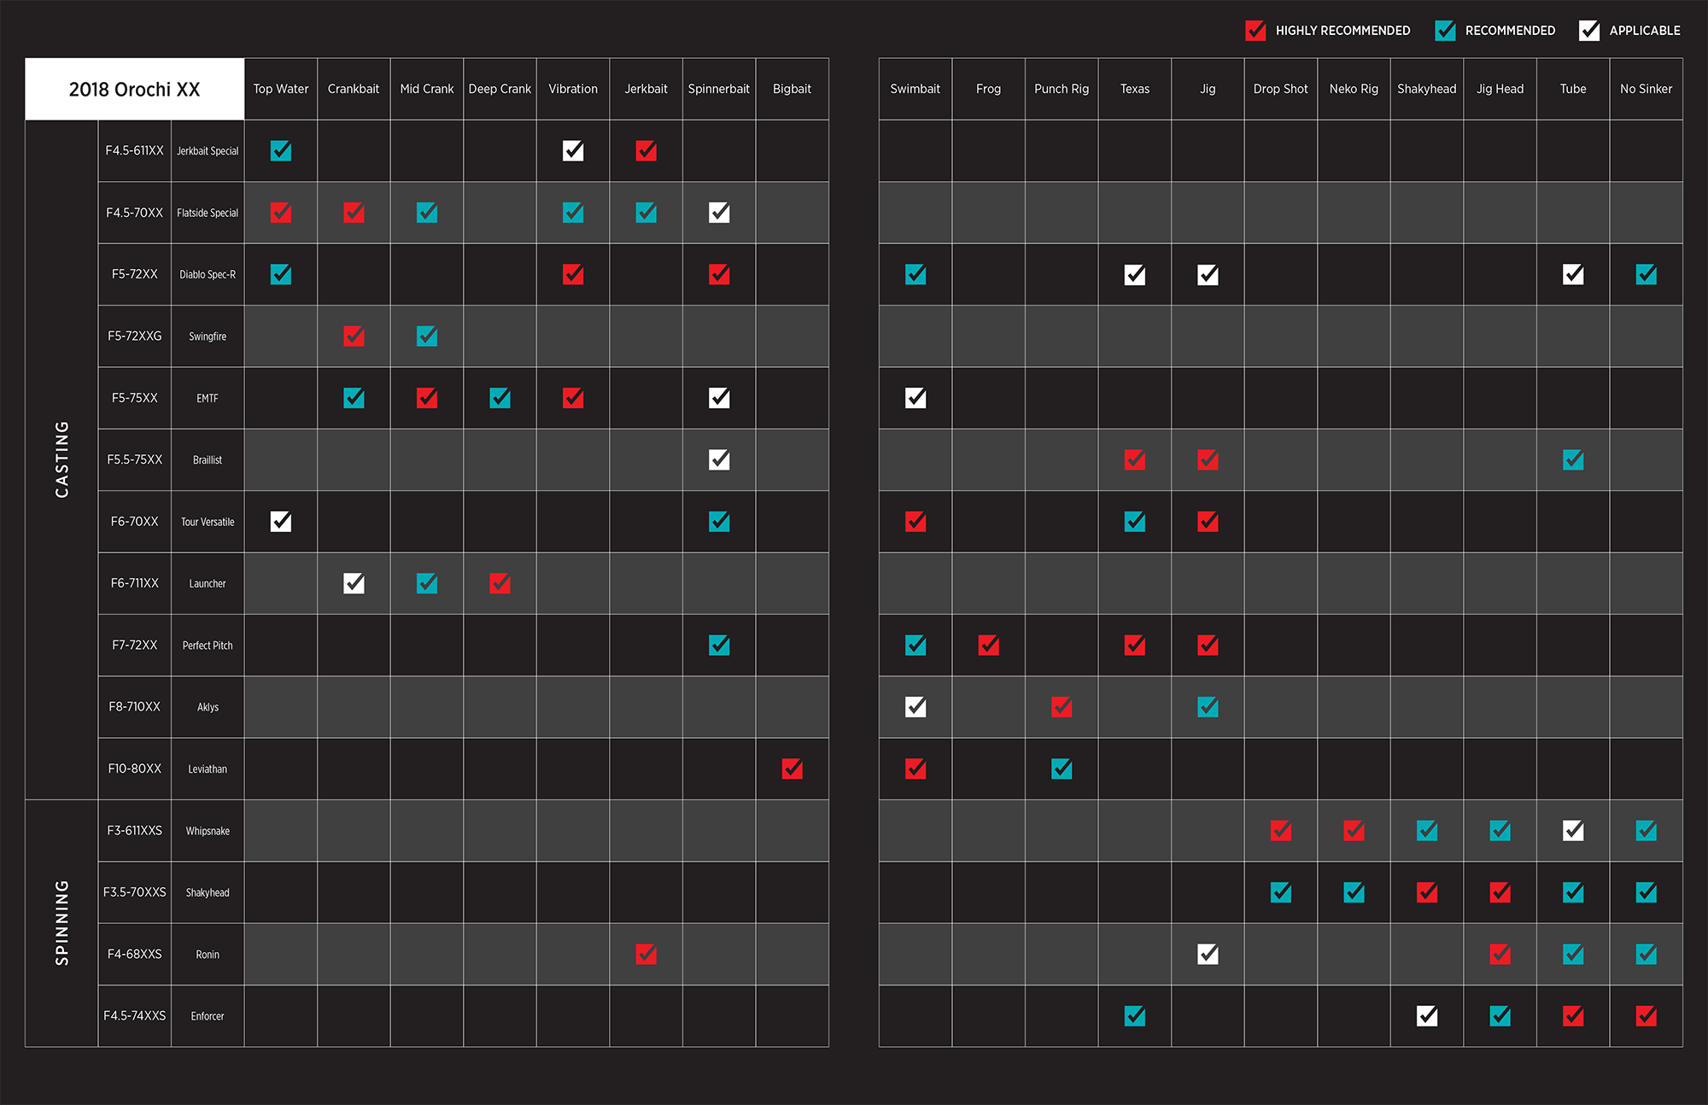Click the F5-75XX model row label
The image size is (1708, 1105).
point(134,398)
